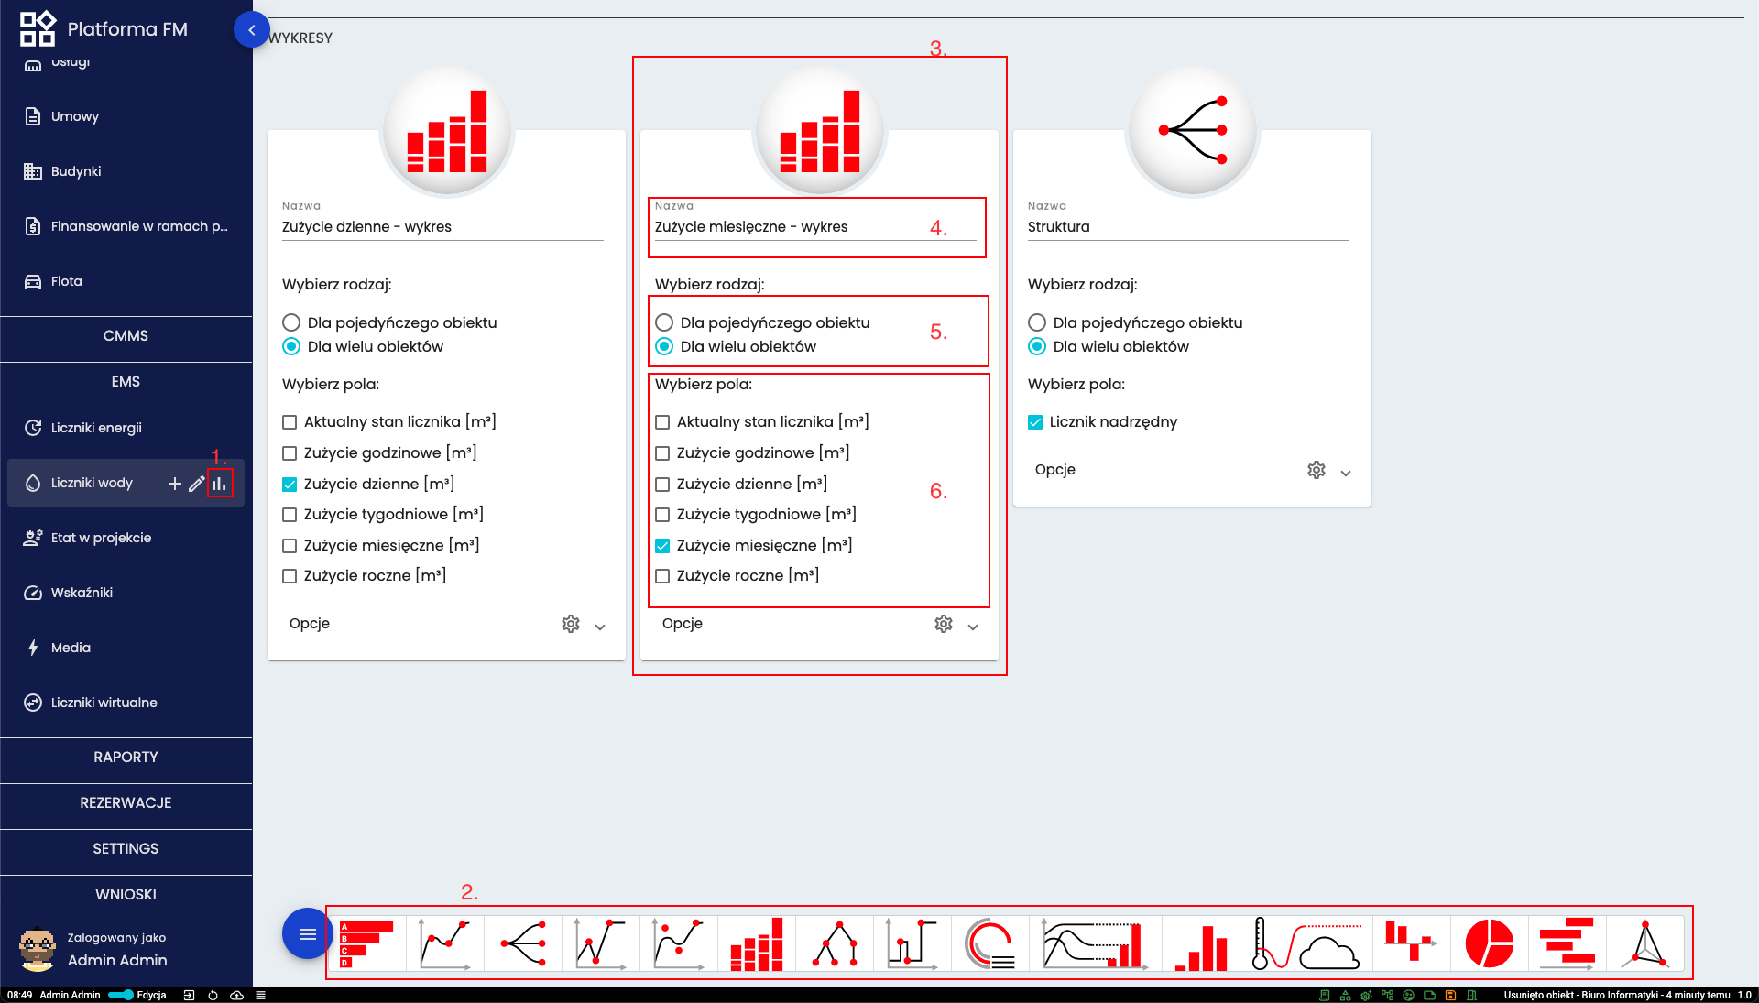This screenshot has height=1003, width=1759.
Task: Open Flota in the sidebar
Action: click(x=126, y=281)
